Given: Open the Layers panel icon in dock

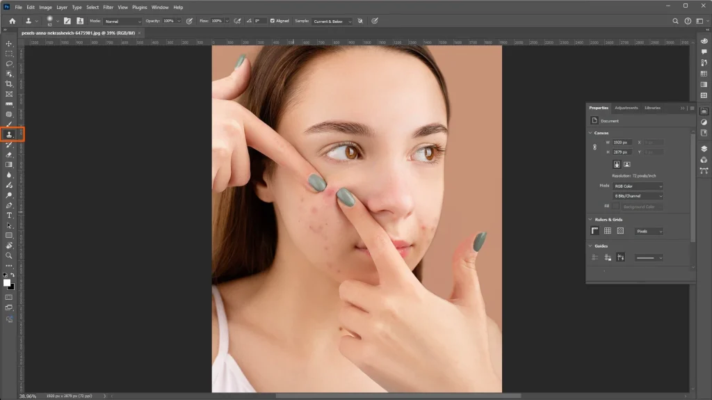Looking at the screenshot, I should point(704,149).
